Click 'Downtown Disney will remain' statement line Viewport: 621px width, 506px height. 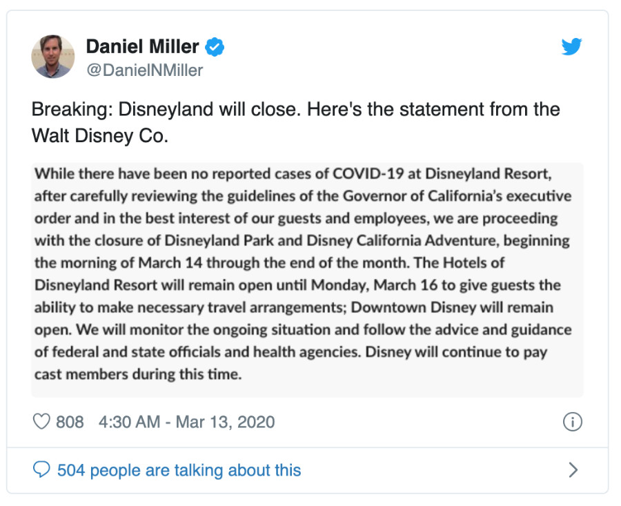(294, 307)
